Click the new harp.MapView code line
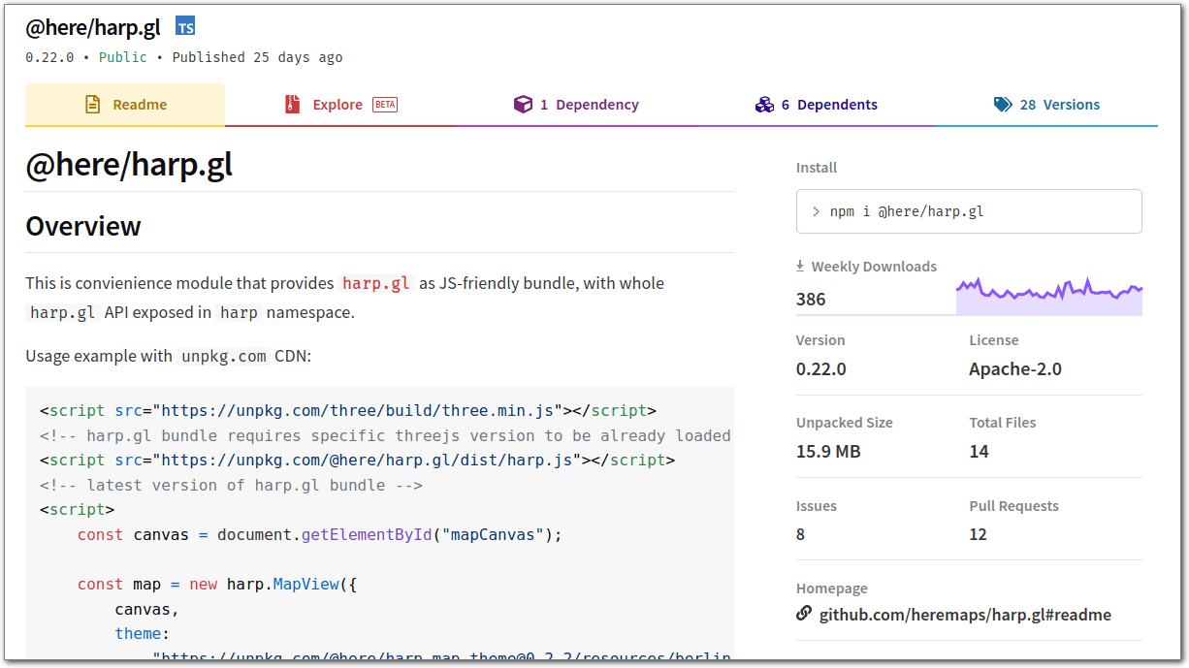1189x668 pixels. click(218, 584)
